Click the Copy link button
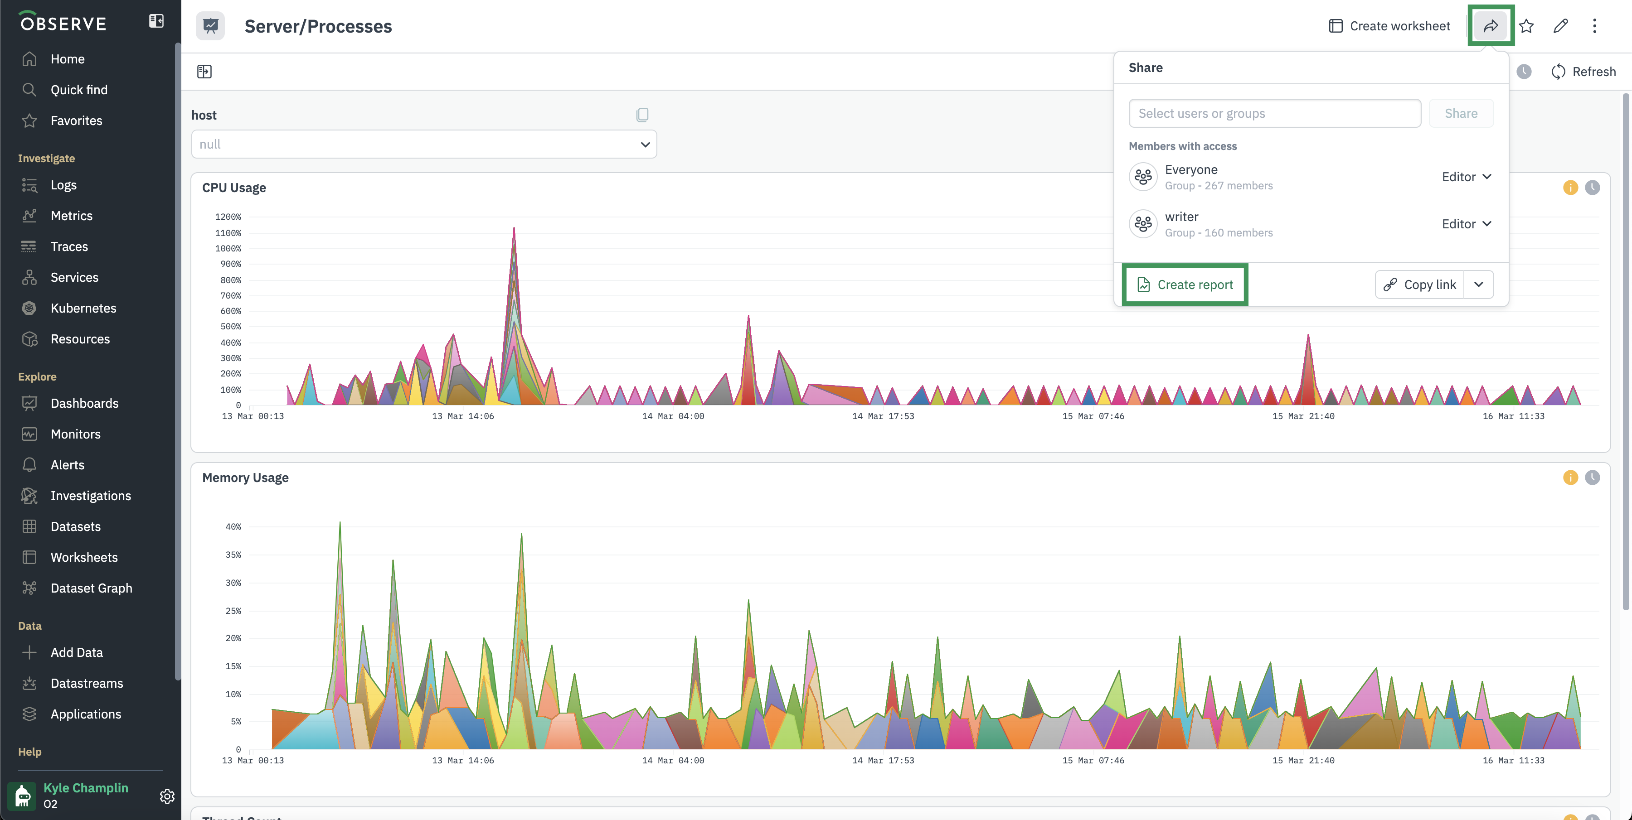This screenshot has width=1632, height=820. coord(1420,285)
